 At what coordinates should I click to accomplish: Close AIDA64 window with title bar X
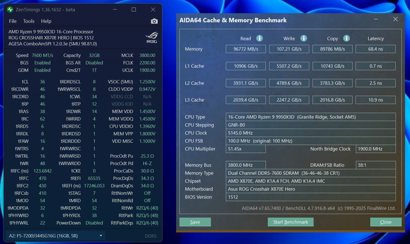(x=395, y=19)
